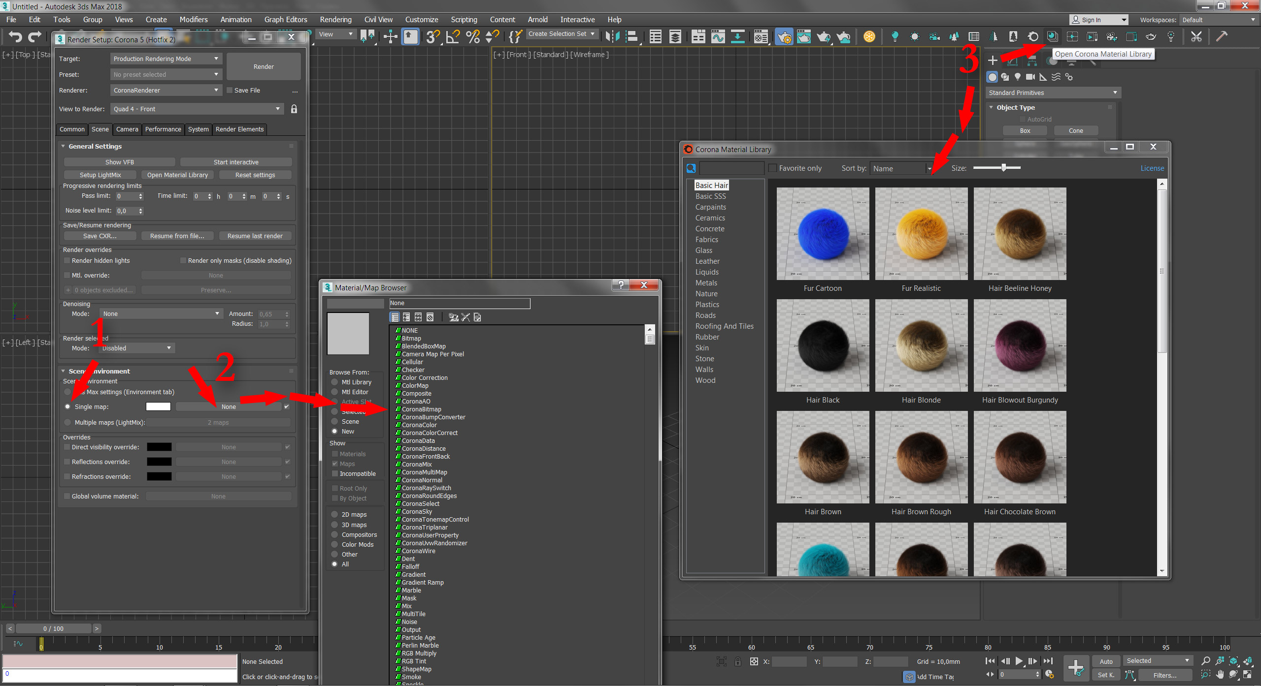Click Start interactive button
Image resolution: width=1261 pixels, height=686 pixels.
[236, 162]
